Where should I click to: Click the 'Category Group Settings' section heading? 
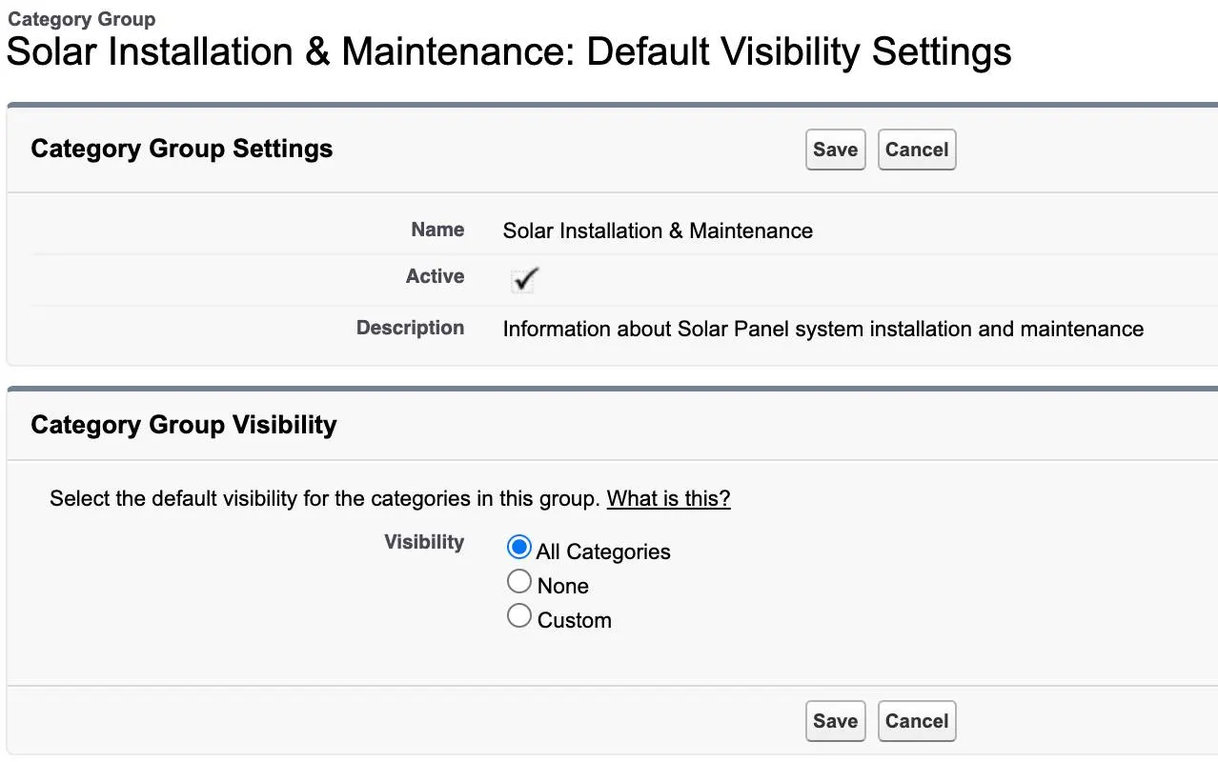click(182, 149)
